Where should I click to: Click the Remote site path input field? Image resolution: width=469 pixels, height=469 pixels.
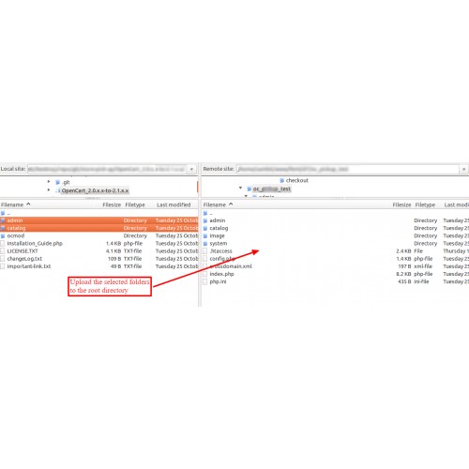click(348, 169)
